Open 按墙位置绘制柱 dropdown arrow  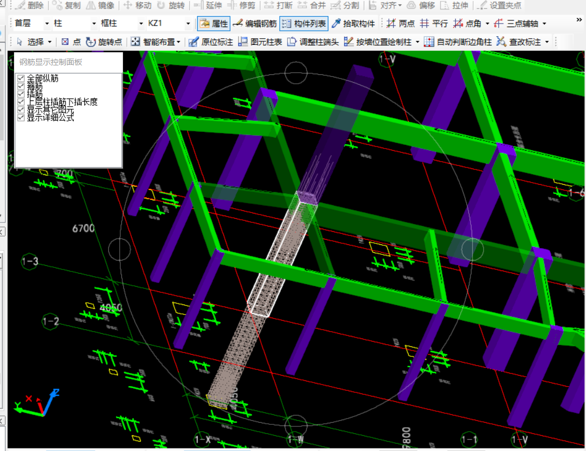418,42
